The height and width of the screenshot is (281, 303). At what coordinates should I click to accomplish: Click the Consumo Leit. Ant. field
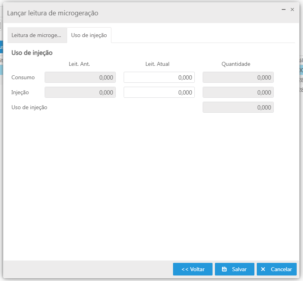click(80, 78)
